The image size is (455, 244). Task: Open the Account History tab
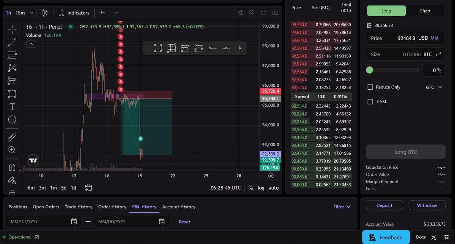coord(179,207)
